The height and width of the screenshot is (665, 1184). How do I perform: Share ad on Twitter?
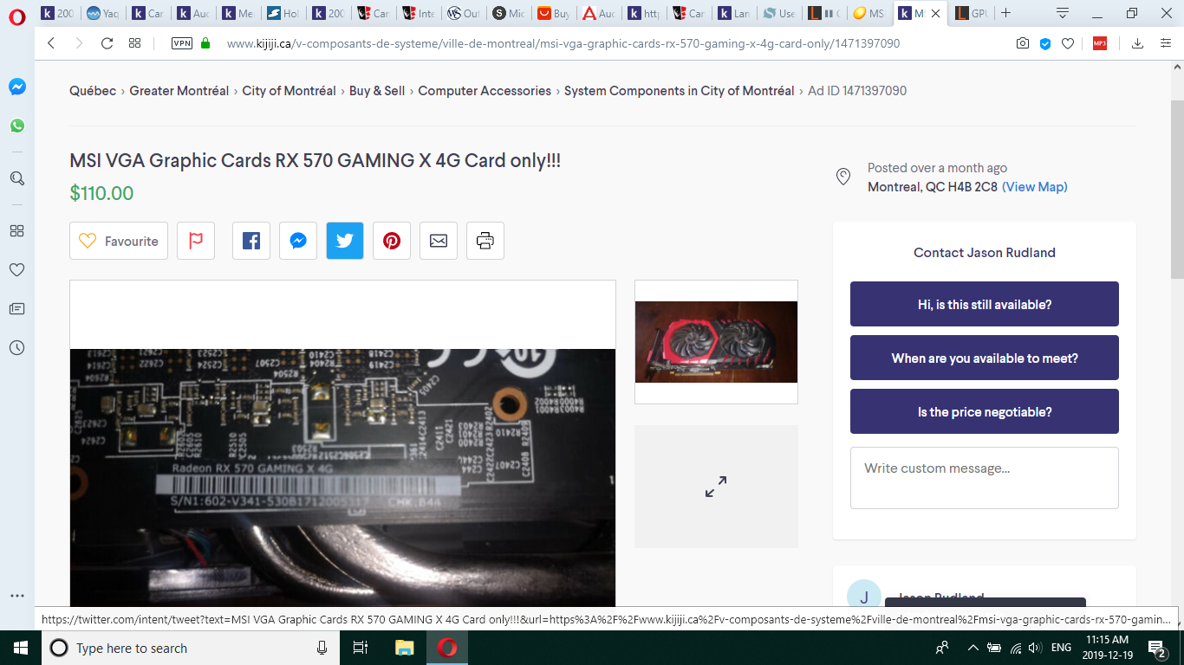pyautogui.click(x=345, y=241)
